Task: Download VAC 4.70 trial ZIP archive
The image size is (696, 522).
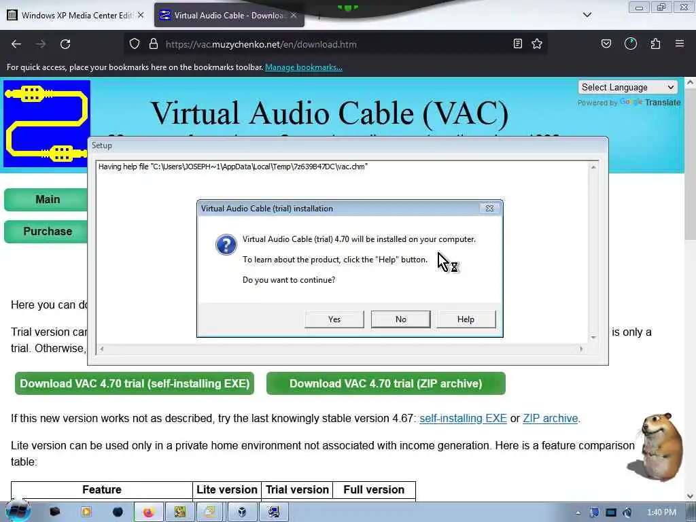Action: point(386,383)
